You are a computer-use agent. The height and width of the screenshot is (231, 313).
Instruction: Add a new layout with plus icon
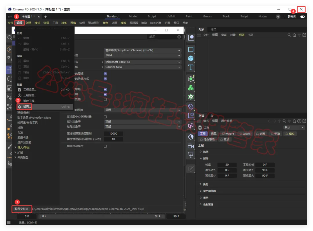[278, 16]
